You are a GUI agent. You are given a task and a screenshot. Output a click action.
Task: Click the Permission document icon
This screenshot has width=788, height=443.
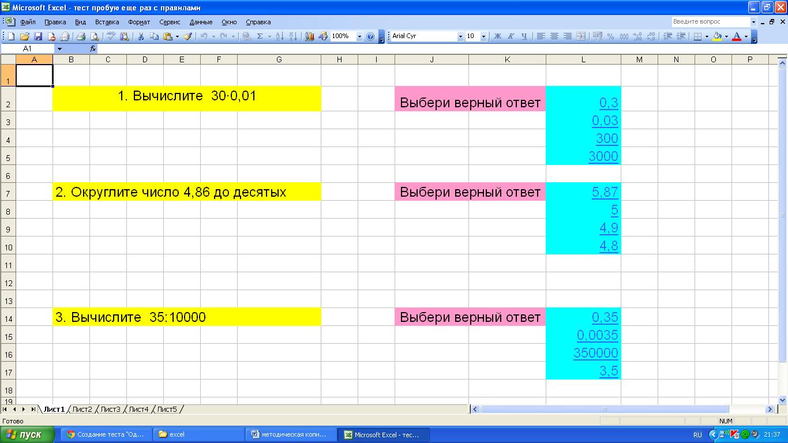51,36
